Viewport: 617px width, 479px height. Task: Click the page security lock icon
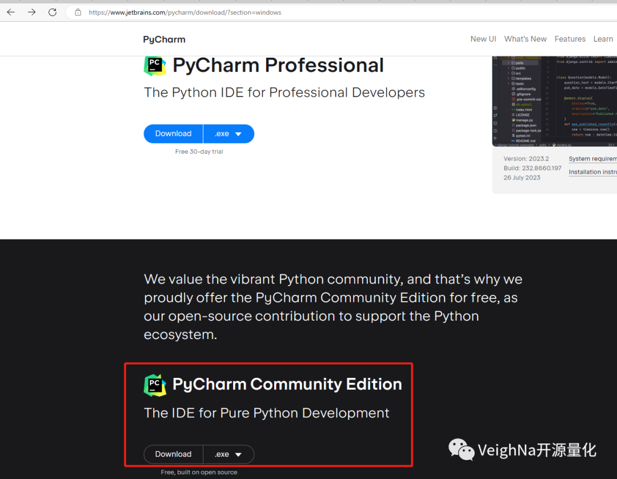pos(78,12)
